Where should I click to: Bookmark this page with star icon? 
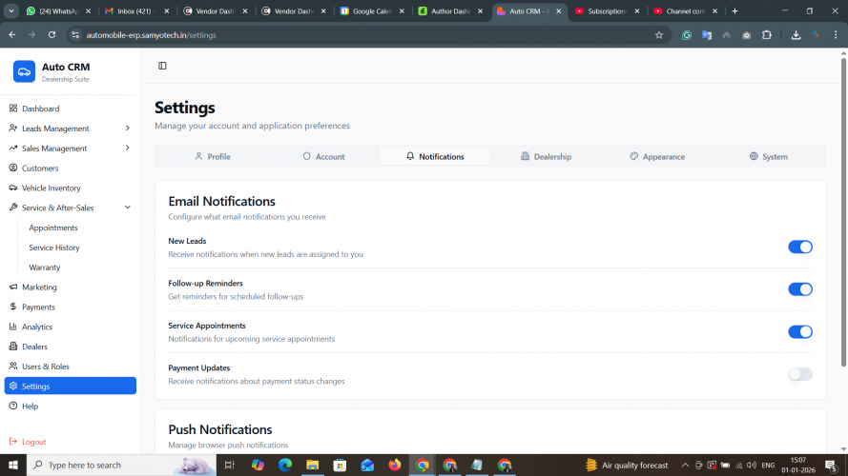coord(659,35)
